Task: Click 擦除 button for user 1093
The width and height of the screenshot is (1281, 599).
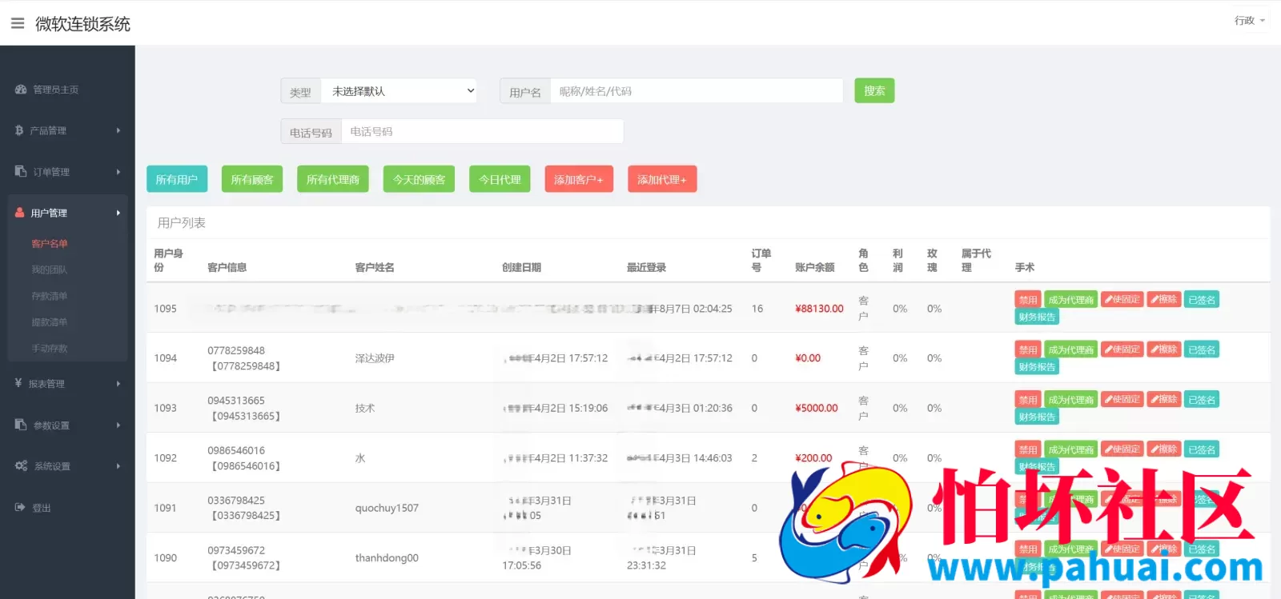Action: 1164,399
